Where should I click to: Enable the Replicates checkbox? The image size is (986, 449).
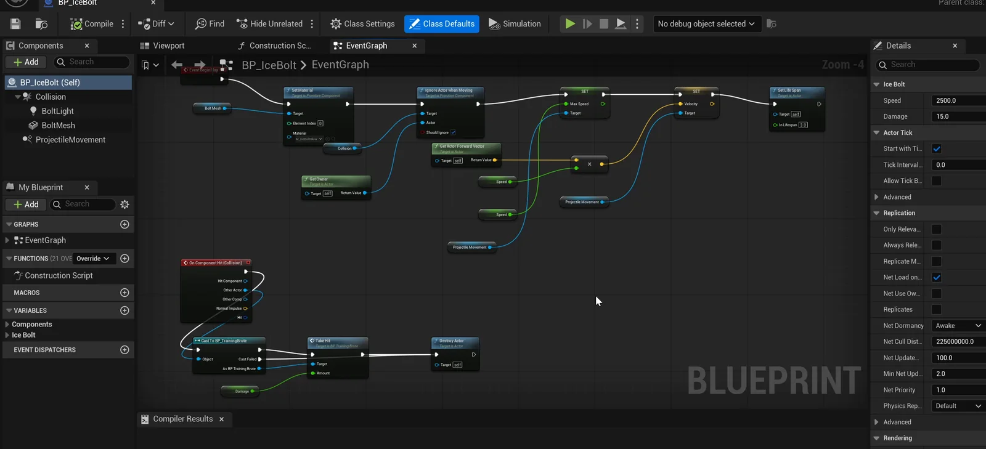coord(937,310)
